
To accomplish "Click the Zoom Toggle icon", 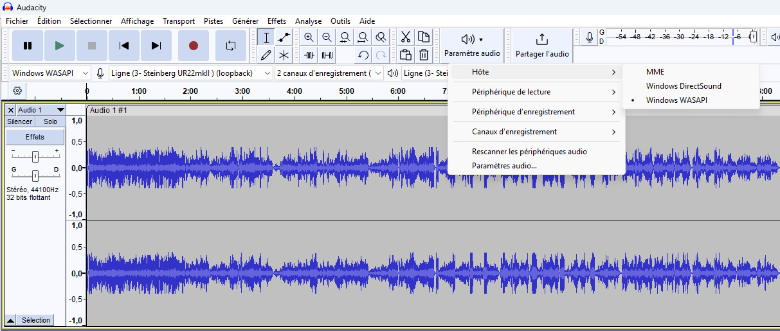I will (381, 37).
